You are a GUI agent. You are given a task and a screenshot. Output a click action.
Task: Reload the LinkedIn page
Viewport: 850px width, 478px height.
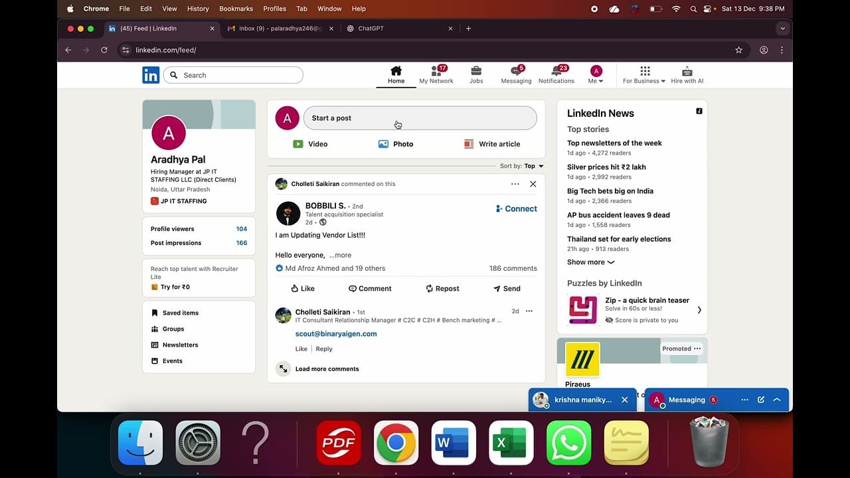click(104, 50)
